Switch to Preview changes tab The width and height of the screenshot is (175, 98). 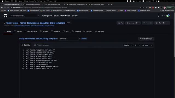[x=42, y=45]
